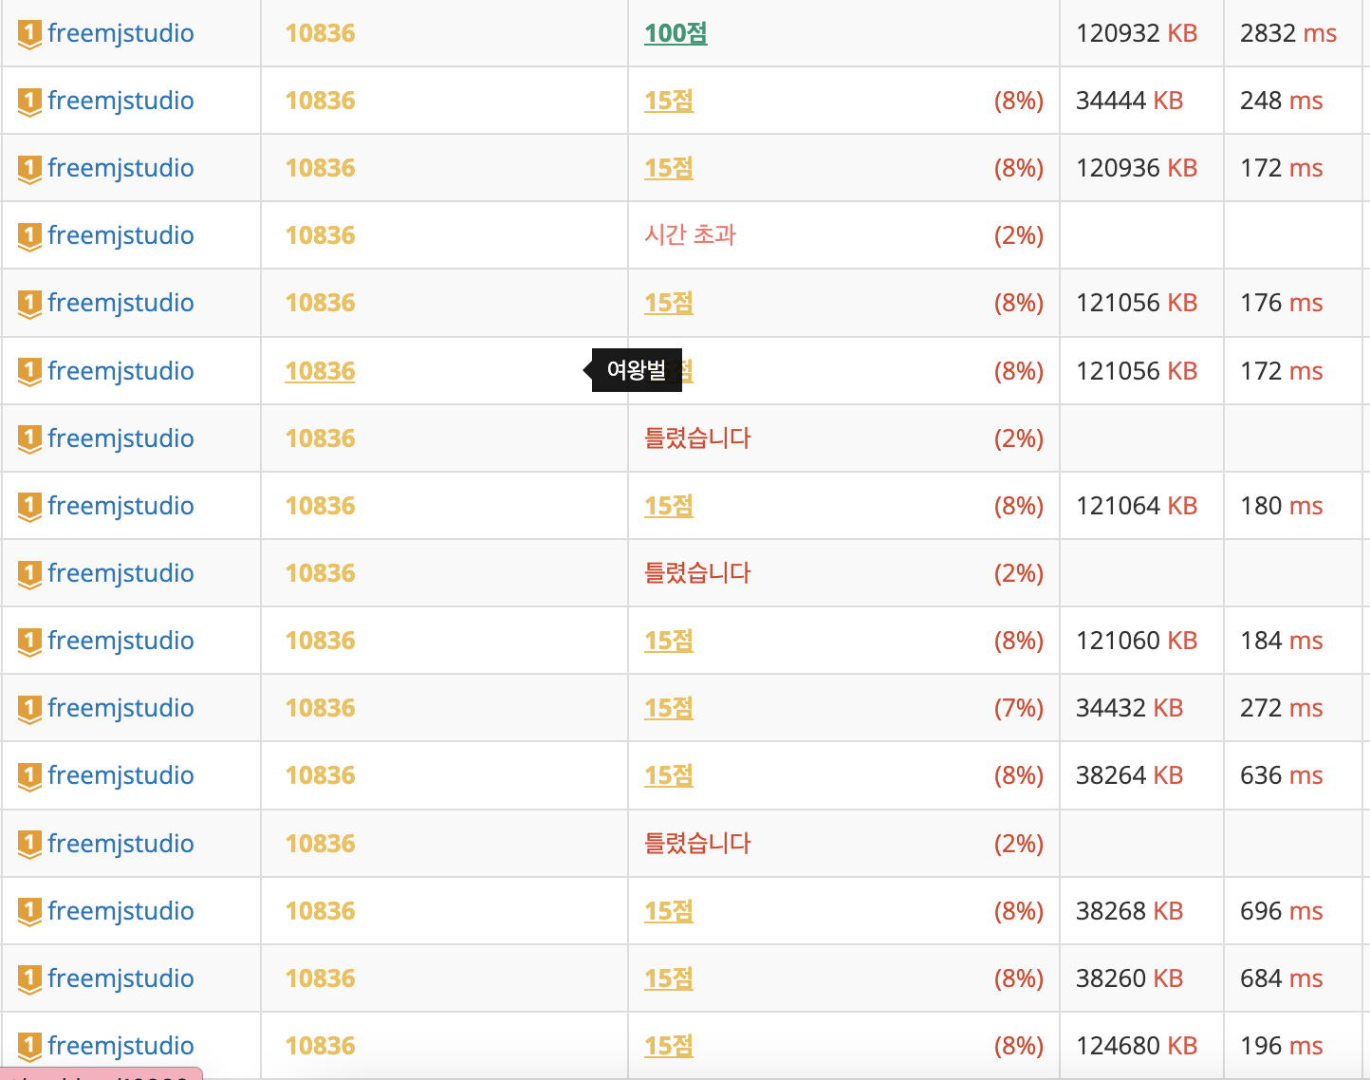Open freemjstudio profile in the 196 ms row

[x=120, y=1046]
